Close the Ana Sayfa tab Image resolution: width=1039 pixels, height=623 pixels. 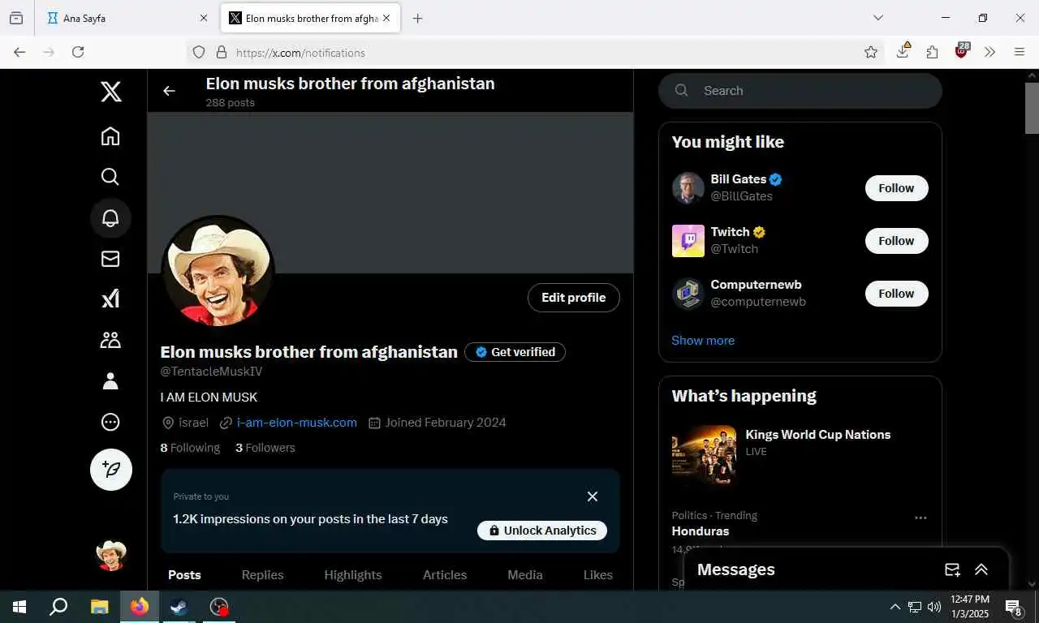(204, 18)
